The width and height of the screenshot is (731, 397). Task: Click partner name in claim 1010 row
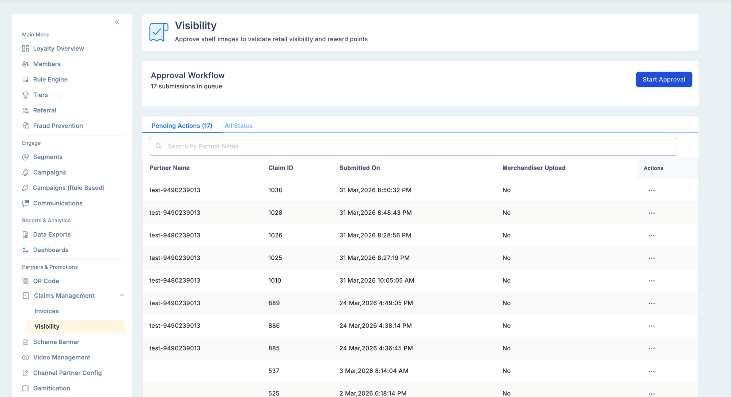pos(175,280)
